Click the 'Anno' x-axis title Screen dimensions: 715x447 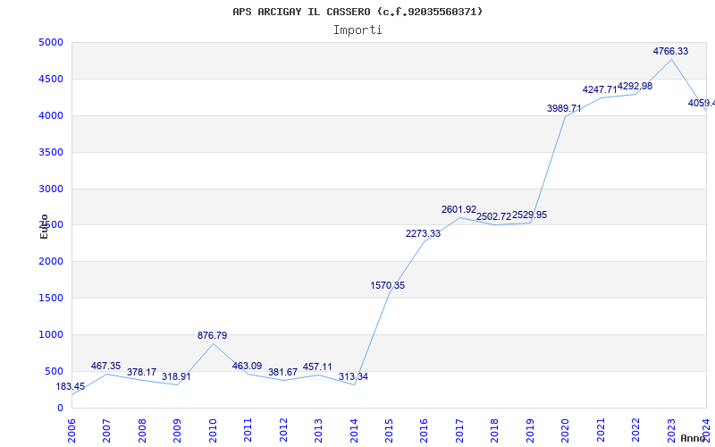click(x=694, y=438)
